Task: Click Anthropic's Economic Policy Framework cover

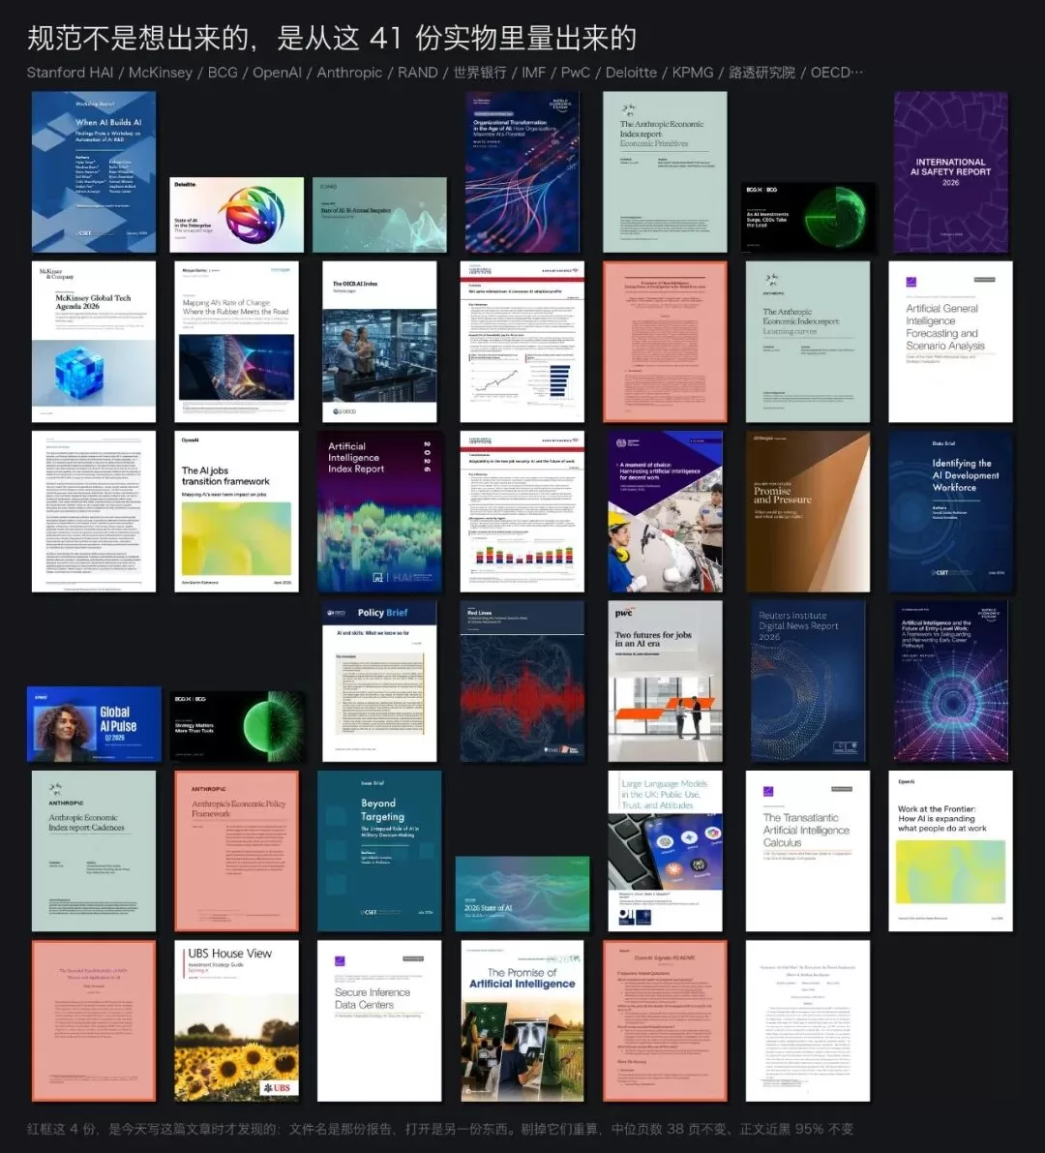Action: pyautogui.click(x=237, y=852)
